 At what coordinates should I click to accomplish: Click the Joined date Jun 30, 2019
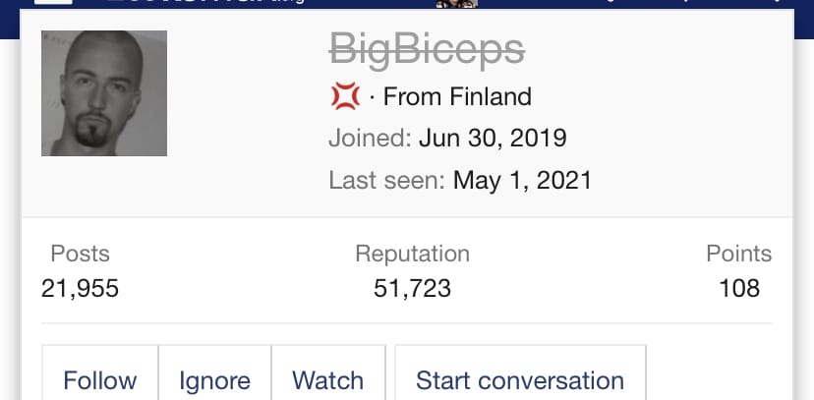(493, 138)
